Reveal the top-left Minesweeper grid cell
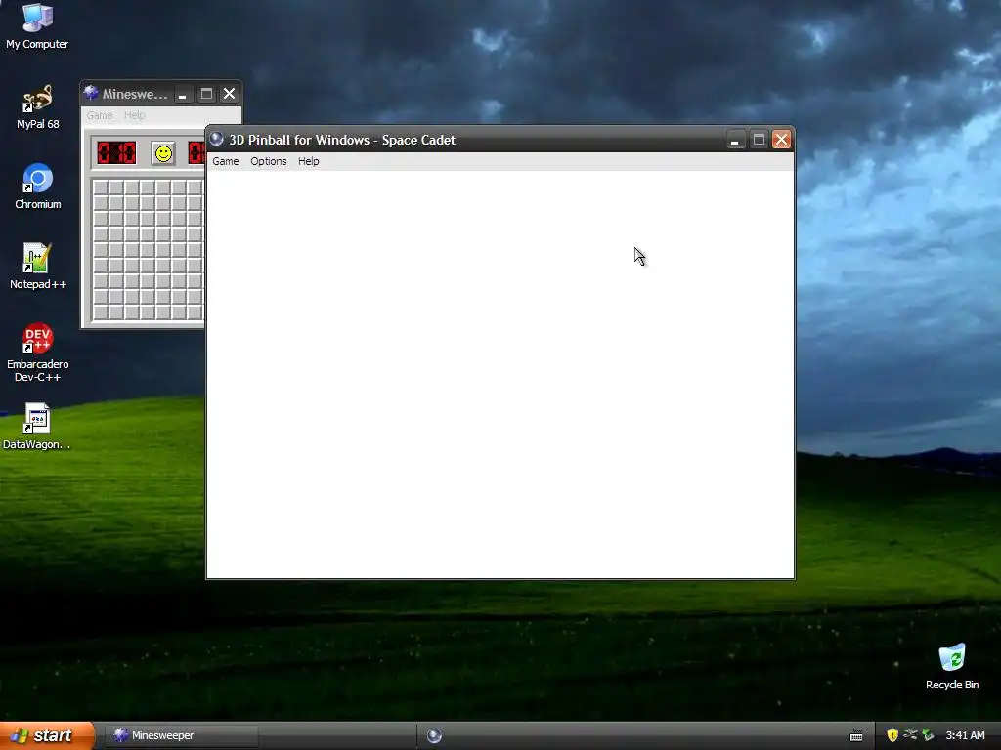This screenshot has width=1001, height=750. click(x=101, y=187)
